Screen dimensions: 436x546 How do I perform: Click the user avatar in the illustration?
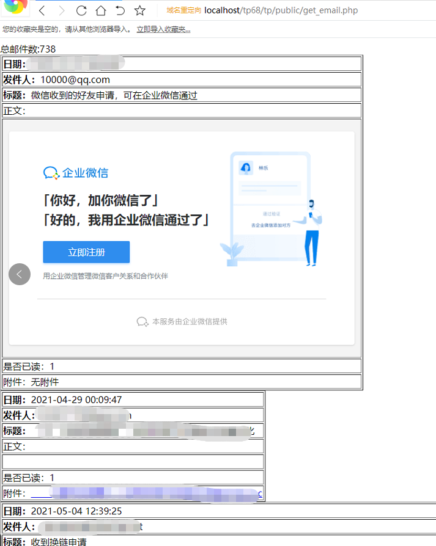pyautogui.click(x=246, y=167)
